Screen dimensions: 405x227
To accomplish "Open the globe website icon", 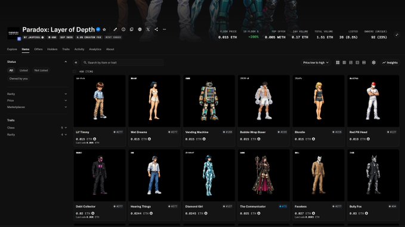I will pyautogui.click(x=140, y=29).
